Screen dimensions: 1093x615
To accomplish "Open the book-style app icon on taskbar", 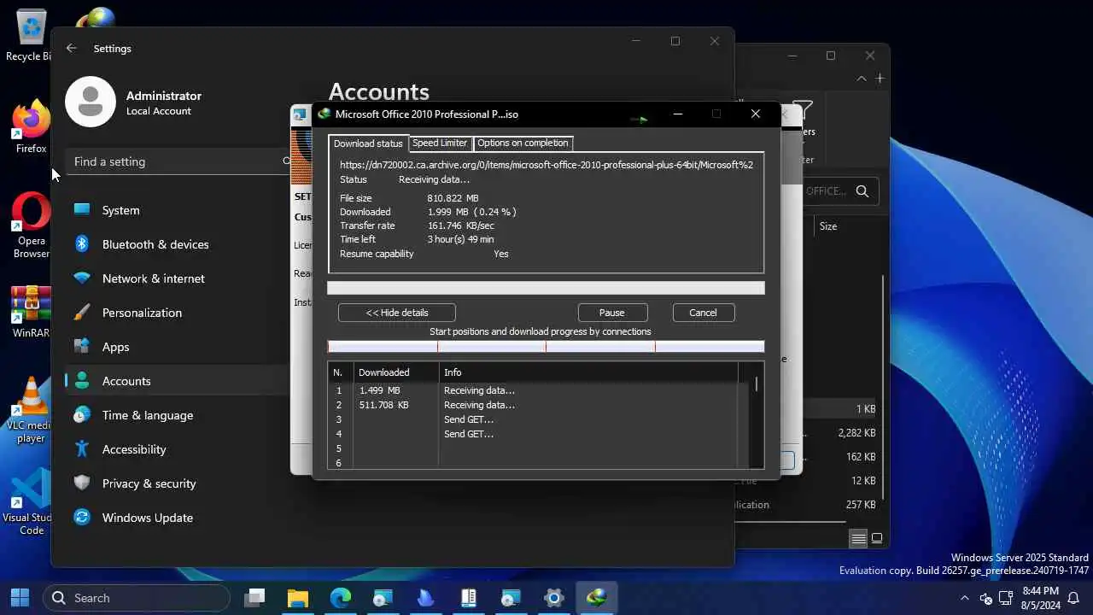I will pyautogui.click(x=468, y=598).
